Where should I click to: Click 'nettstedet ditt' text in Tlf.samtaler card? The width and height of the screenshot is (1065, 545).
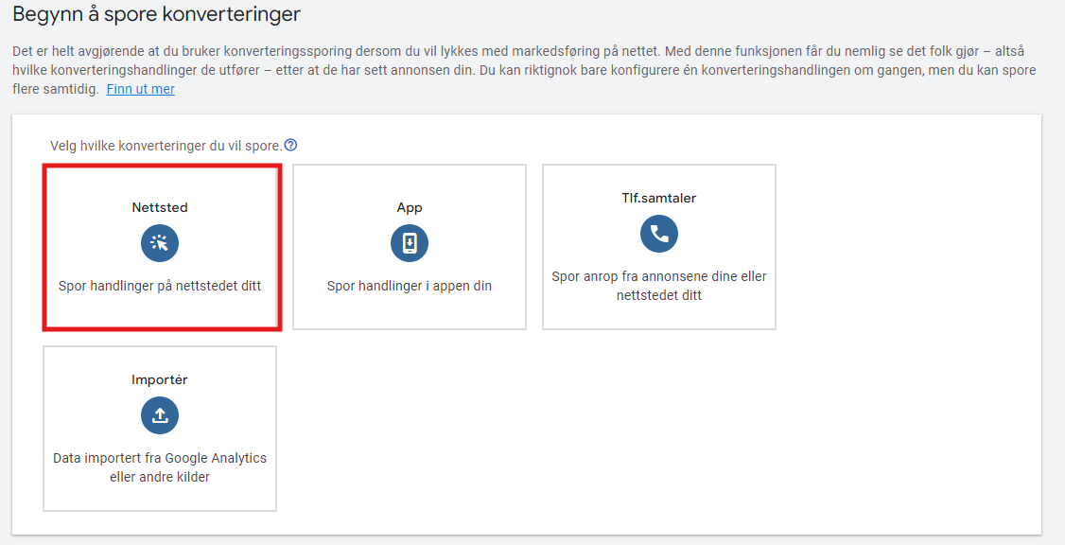tap(658, 295)
